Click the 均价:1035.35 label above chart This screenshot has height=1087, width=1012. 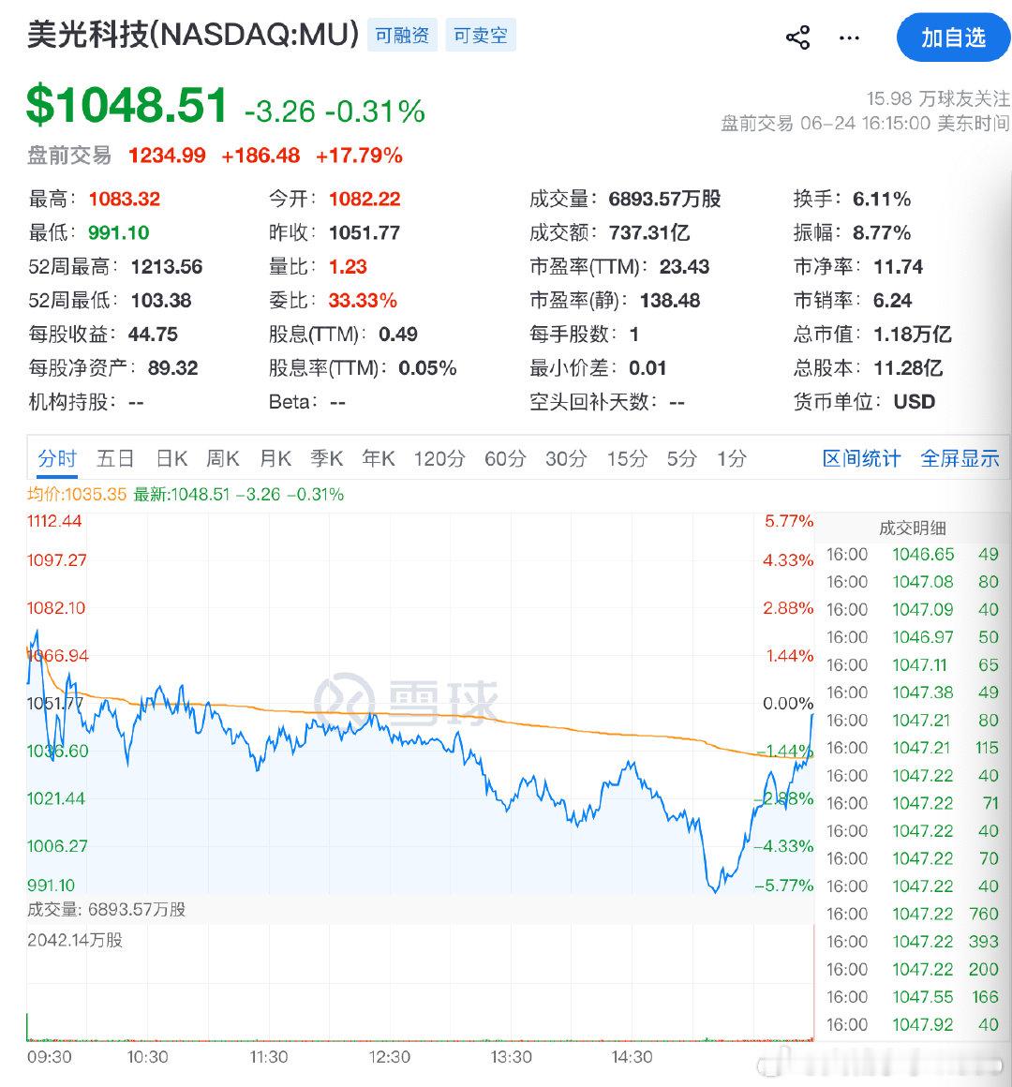(77, 494)
